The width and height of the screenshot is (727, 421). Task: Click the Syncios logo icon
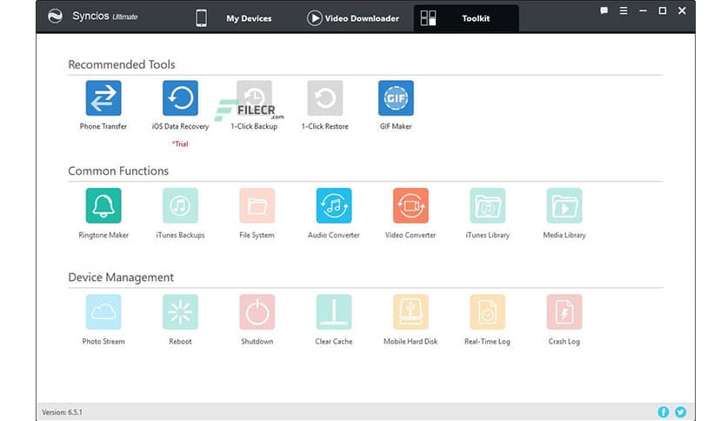pyautogui.click(x=55, y=17)
